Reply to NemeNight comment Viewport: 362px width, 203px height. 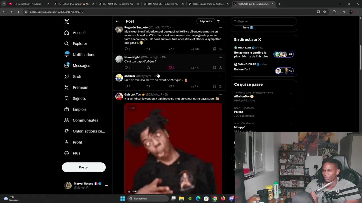[x=127, y=68]
